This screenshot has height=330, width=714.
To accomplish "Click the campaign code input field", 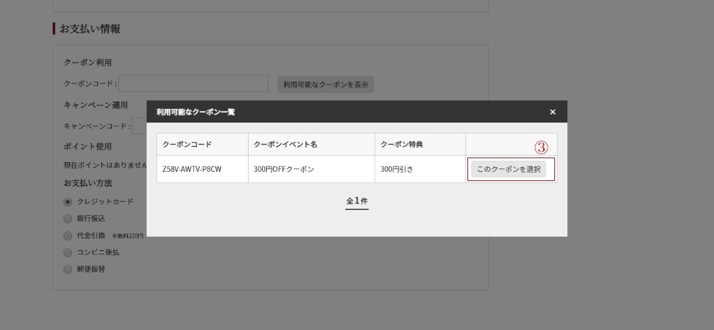I will pyautogui.click(x=140, y=126).
